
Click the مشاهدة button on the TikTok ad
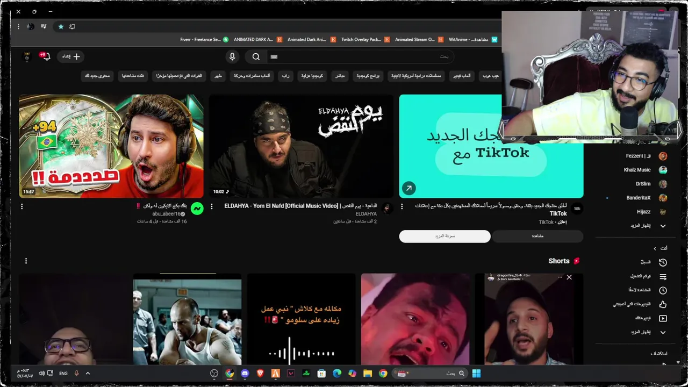point(537,236)
